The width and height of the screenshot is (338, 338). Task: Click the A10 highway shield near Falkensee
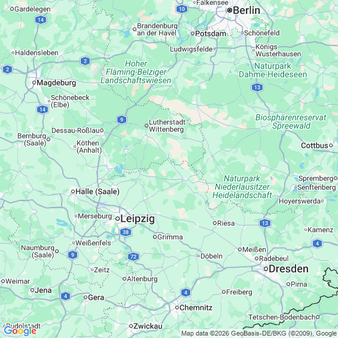click(182, 9)
